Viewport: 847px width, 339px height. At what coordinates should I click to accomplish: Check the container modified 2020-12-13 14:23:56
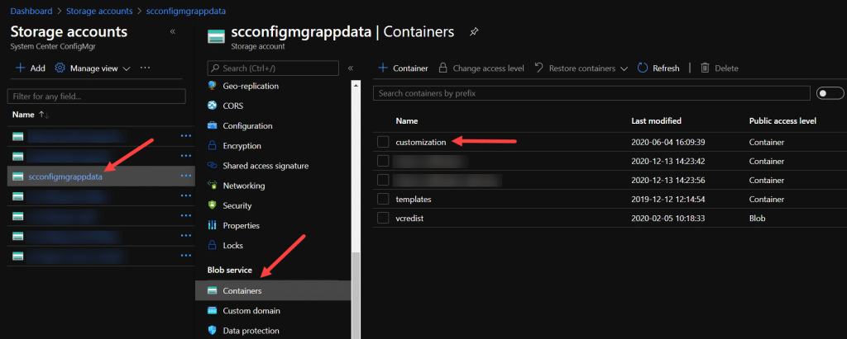[x=383, y=180]
